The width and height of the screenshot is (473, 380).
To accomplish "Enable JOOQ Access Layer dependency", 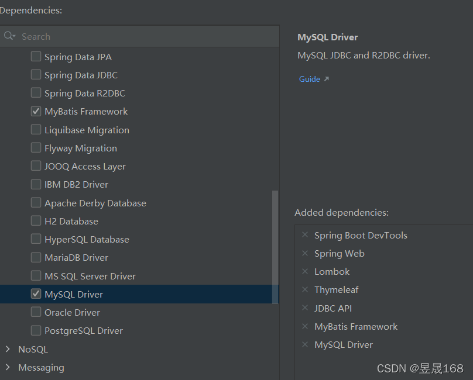I will click(36, 166).
